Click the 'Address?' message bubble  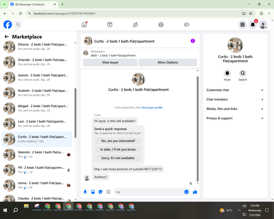(x=100, y=177)
